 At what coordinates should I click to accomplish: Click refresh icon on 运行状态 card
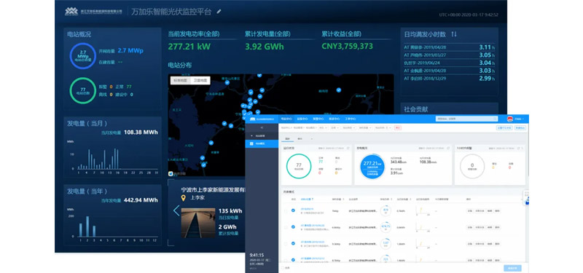tap(348, 149)
